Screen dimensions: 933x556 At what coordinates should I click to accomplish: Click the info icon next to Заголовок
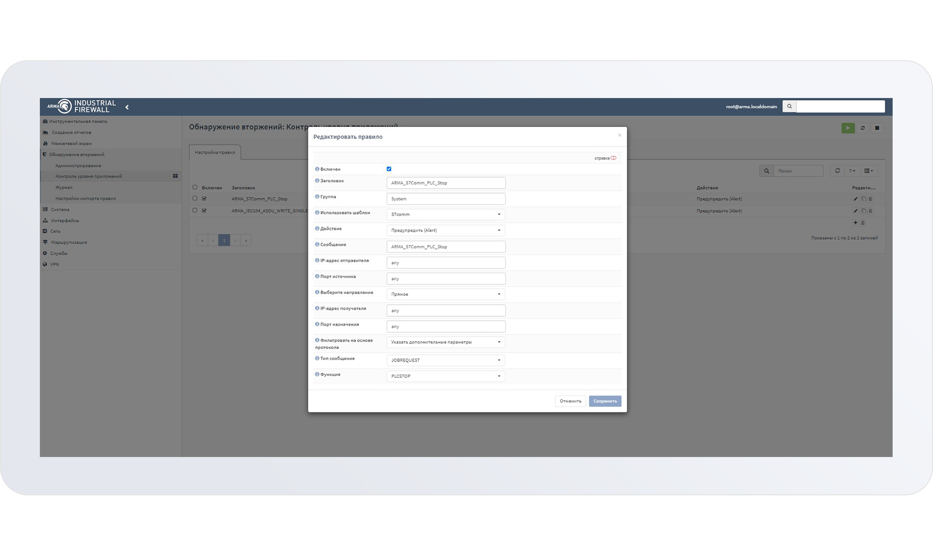[x=317, y=181]
